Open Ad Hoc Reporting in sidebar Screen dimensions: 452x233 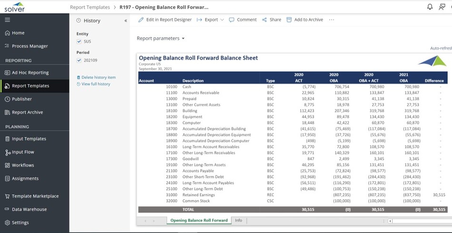[30, 73]
